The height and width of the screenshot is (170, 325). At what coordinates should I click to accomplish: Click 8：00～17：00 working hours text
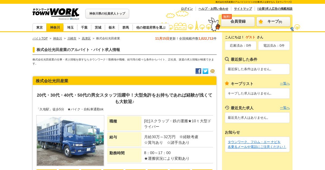point(157,153)
